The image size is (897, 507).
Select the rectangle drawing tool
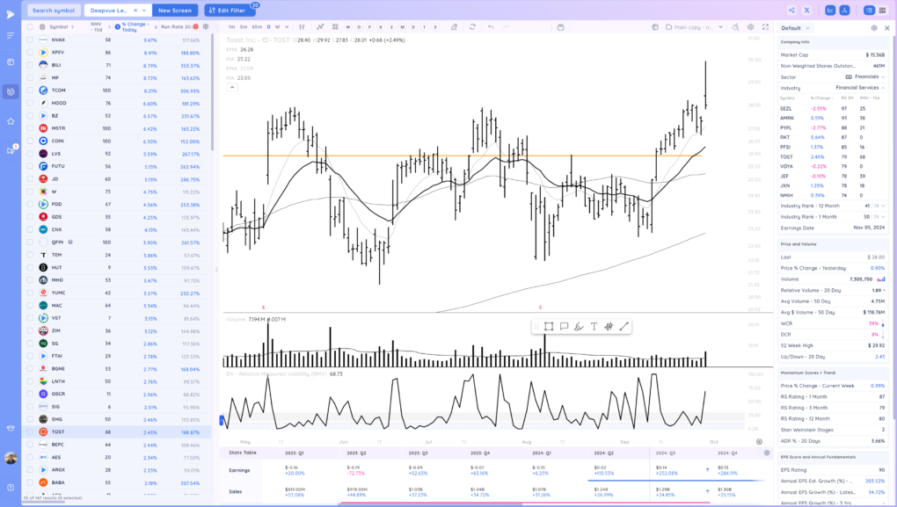coord(549,326)
